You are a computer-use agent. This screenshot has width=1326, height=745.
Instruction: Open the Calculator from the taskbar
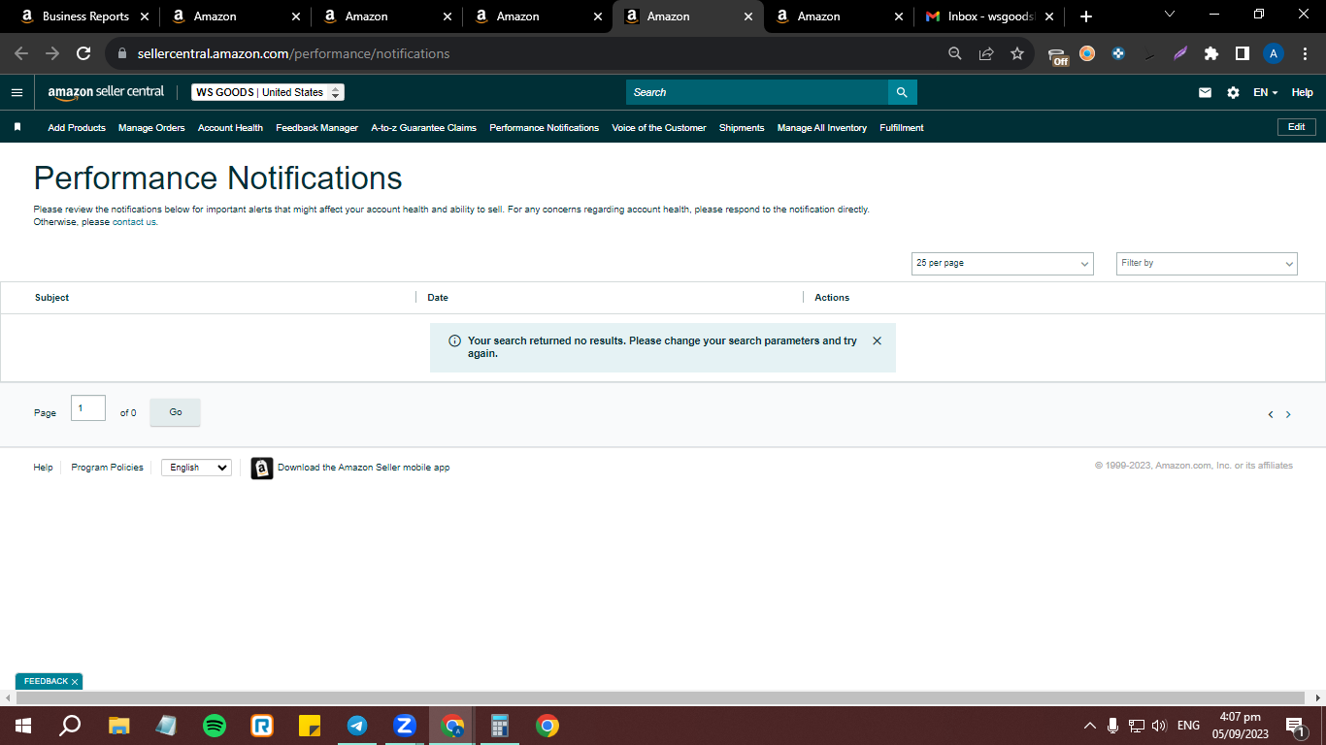(500, 726)
